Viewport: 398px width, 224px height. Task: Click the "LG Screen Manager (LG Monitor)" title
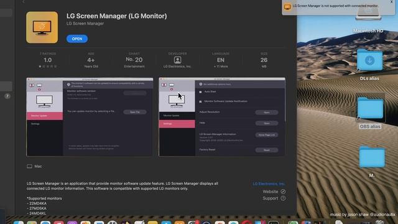pyautogui.click(x=117, y=16)
